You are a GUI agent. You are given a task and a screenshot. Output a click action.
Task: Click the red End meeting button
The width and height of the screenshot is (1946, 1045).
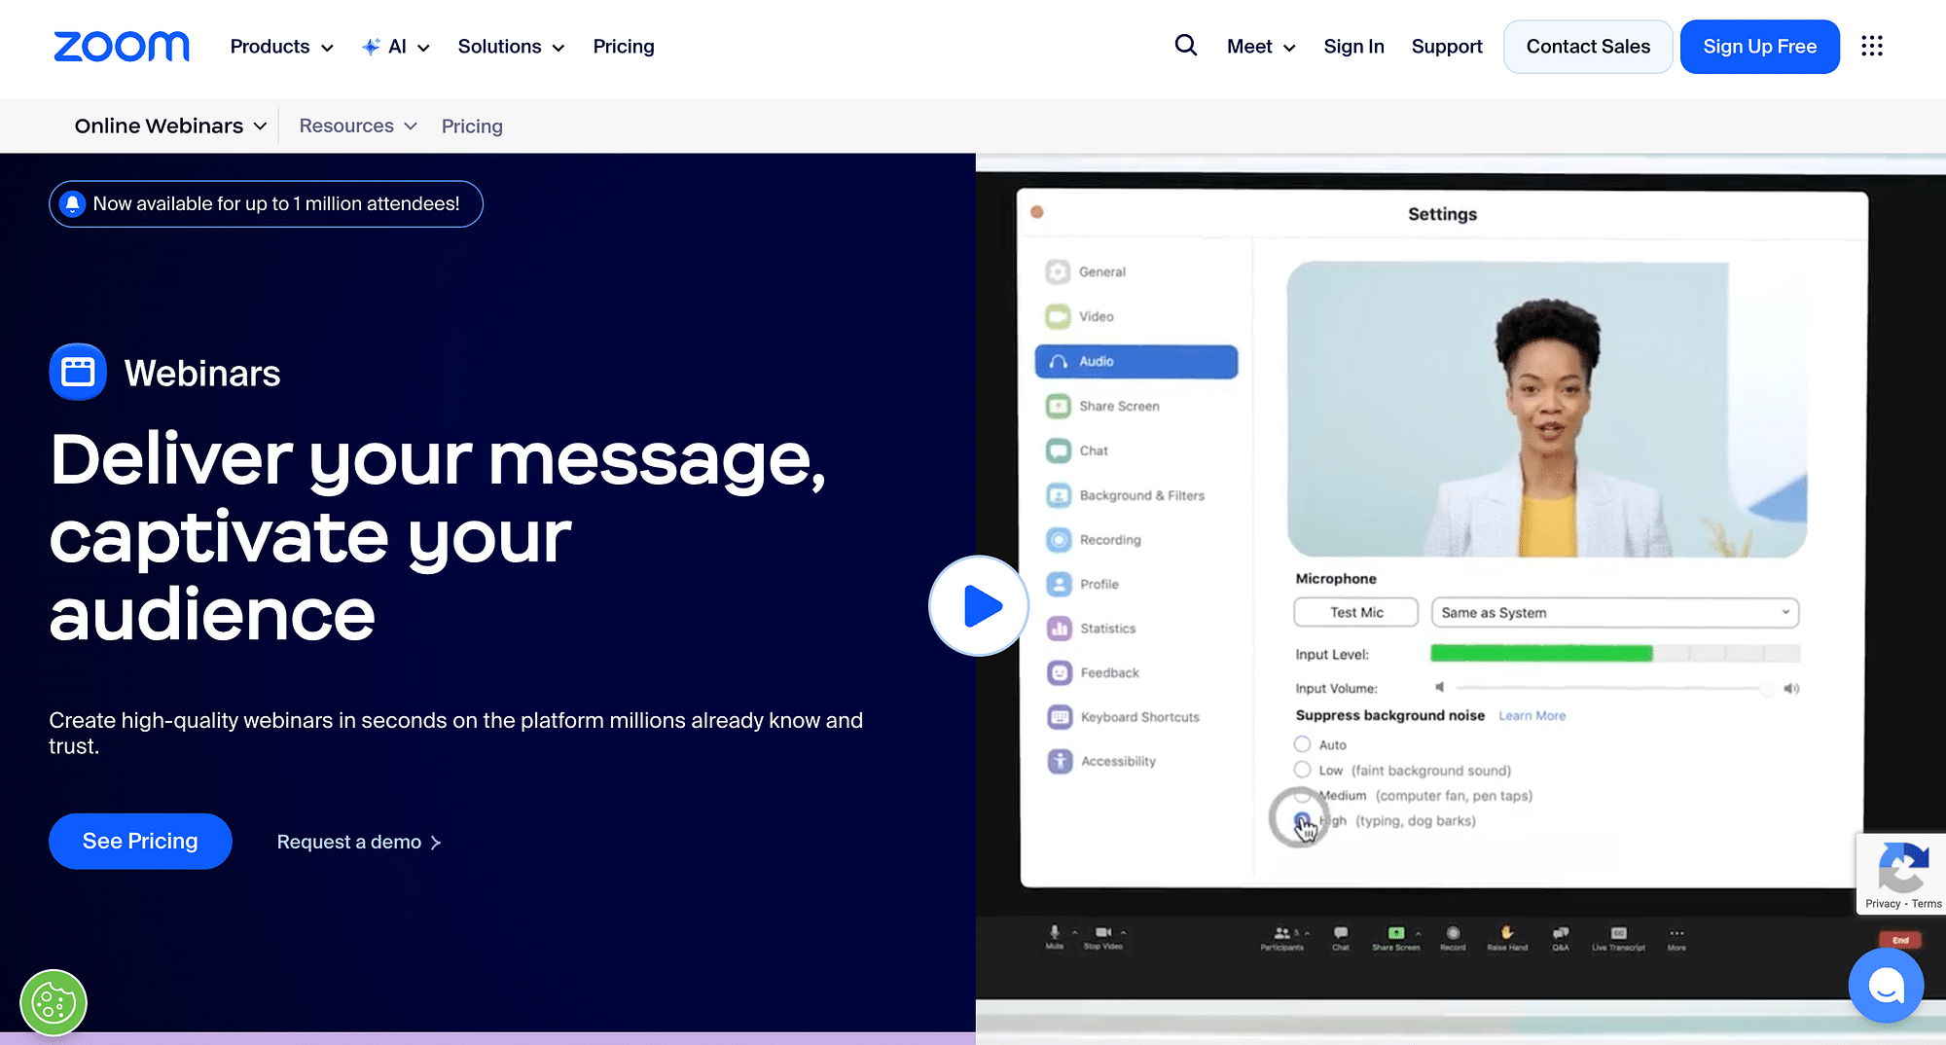[1900, 940]
